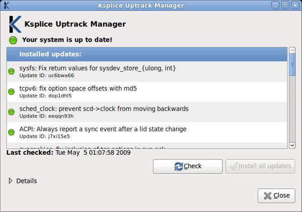Click the scrollbar down arrow in updates list
This screenshot has height=212, width=302.
click(292, 145)
